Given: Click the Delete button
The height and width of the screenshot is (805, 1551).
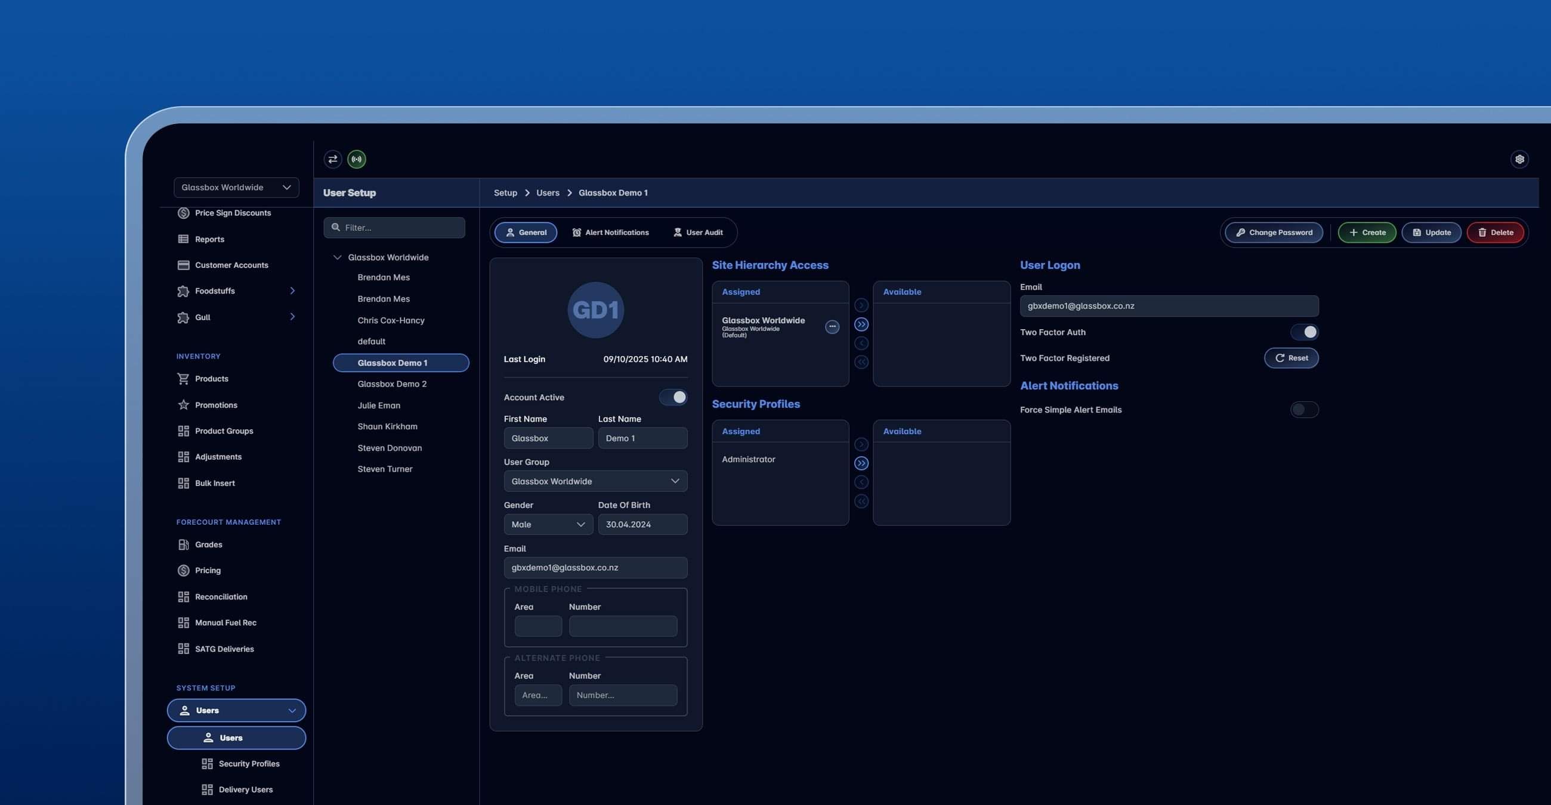Looking at the screenshot, I should click(x=1495, y=233).
